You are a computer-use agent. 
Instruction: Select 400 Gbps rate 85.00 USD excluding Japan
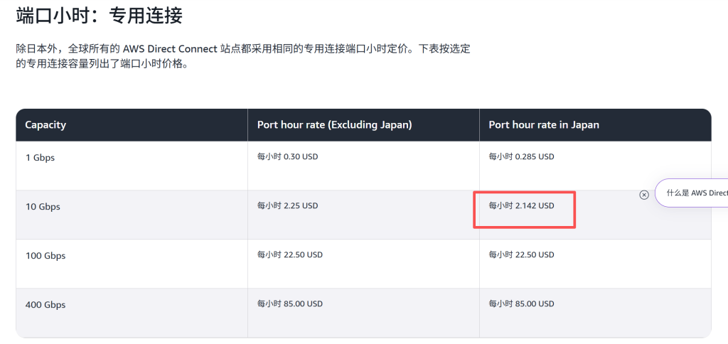coord(289,303)
